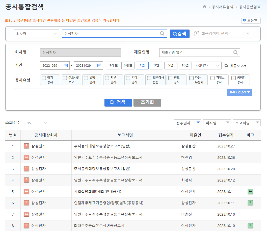Image resolution: width=267 pixels, height=231 pixels.
Task: Sort results by 접수일자
Action: pos(187,123)
